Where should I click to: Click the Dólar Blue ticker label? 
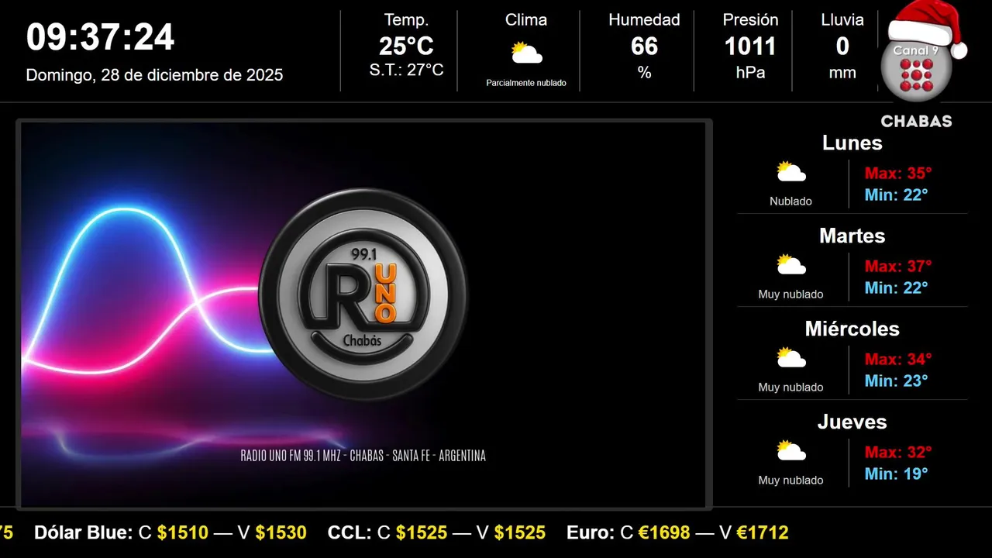tap(84, 533)
